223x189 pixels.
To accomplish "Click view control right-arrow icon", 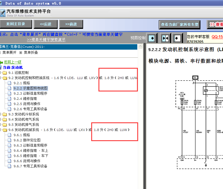I will [152, 38].
